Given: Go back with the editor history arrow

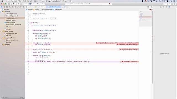Looking at the screenshot, I should 29,7.
